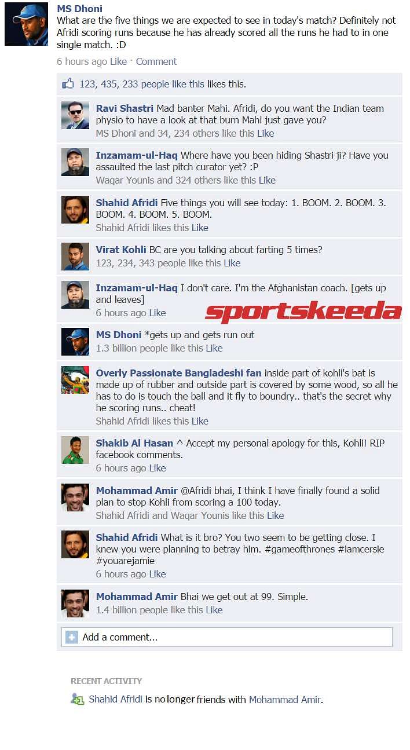Open MS Dhoni's main post profile picture
410x750 pixels.
click(27, 24)
